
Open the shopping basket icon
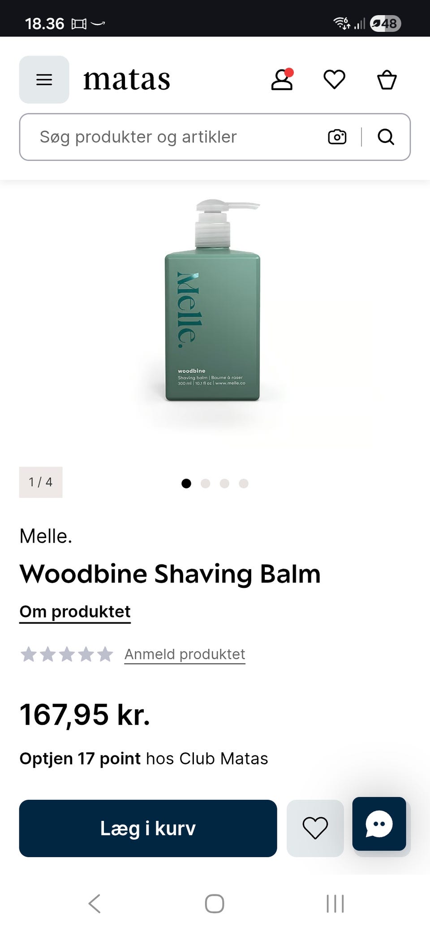click(x=387, y=80)
